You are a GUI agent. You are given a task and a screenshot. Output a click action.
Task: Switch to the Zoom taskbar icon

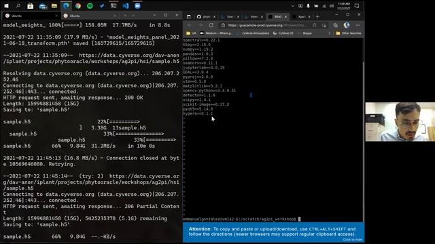[137, 5]
